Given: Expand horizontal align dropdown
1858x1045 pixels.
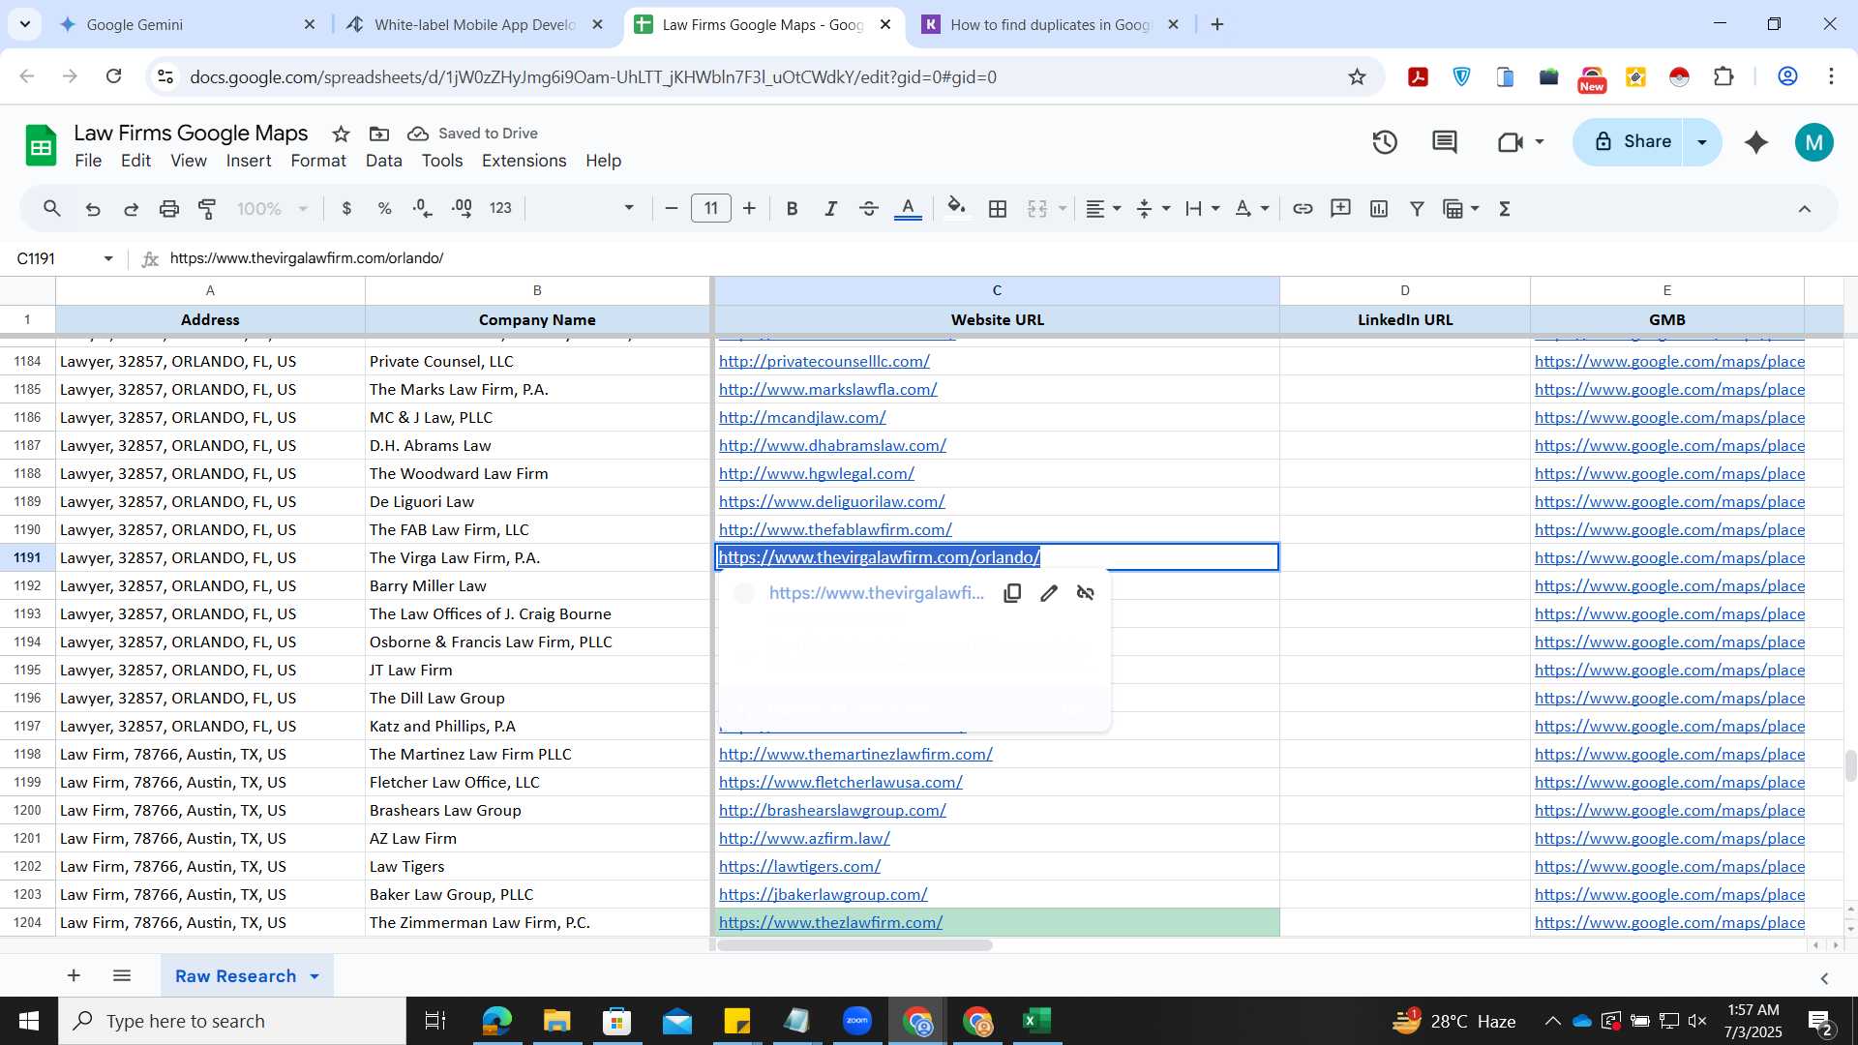Looking at the screenshot, I should click(1117, 208).
